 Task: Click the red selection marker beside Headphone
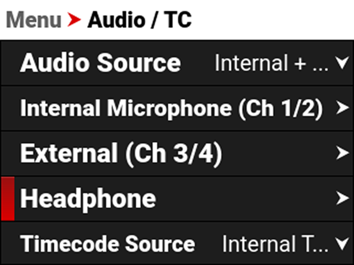8,199
